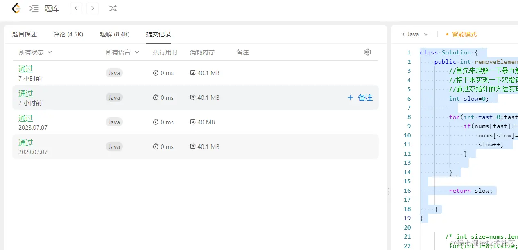Click the panel divider drag handle

pyautogui.click(x=389, y=191)
